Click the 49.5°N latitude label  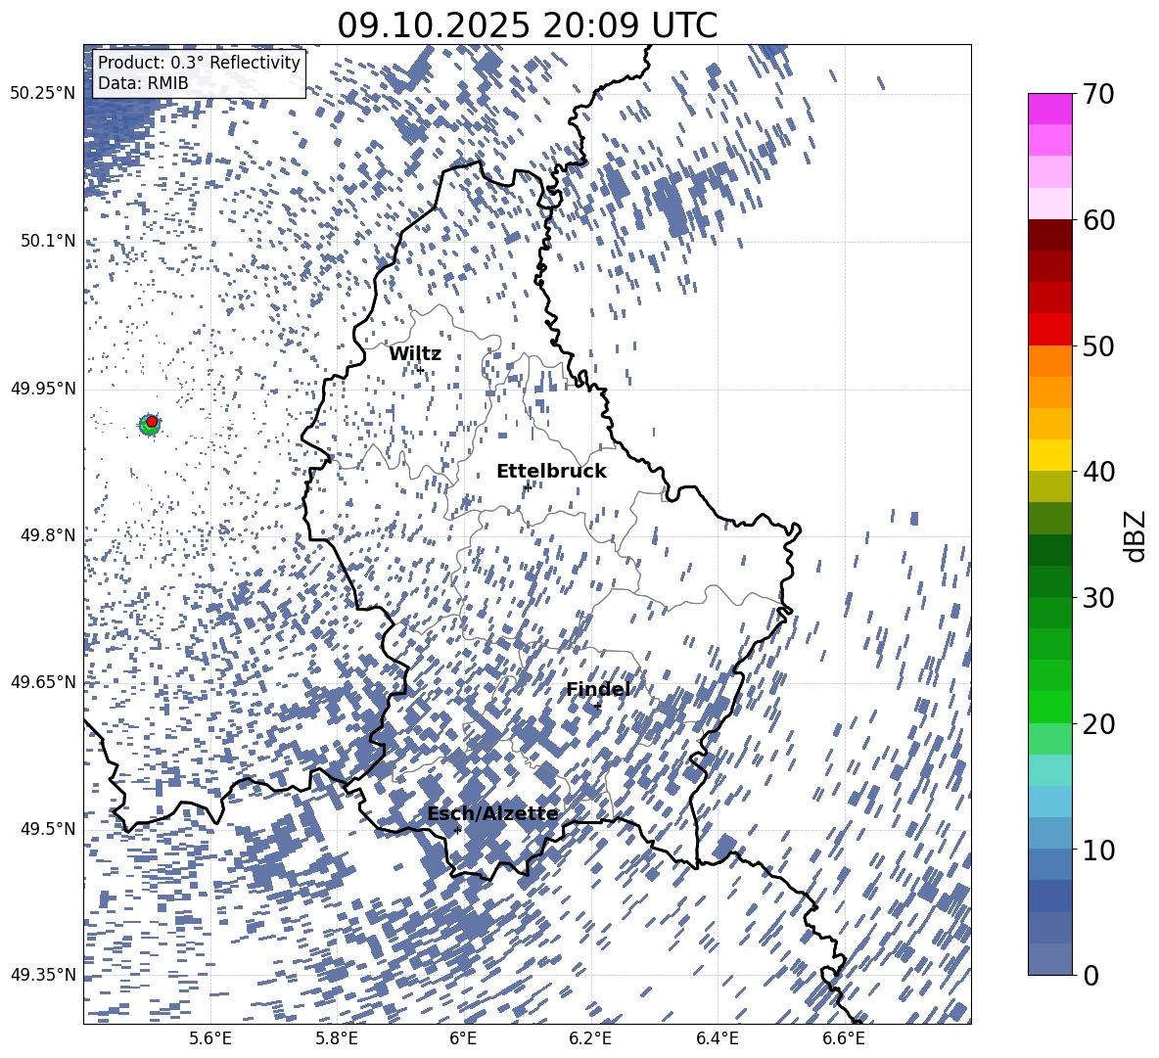coord(47,828)
